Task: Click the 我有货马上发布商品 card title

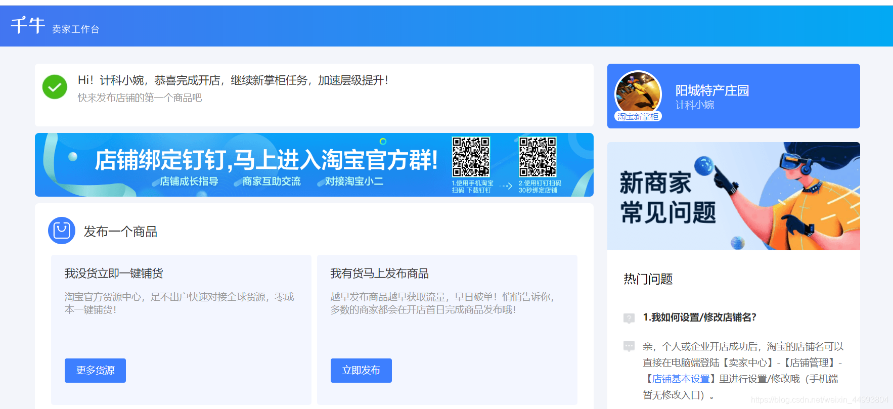Action: [x=379, y=274]
